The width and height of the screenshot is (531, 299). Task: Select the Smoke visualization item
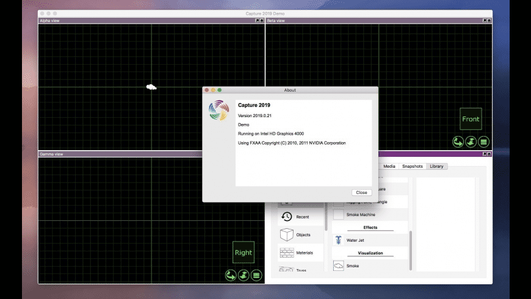coord(370,266)
